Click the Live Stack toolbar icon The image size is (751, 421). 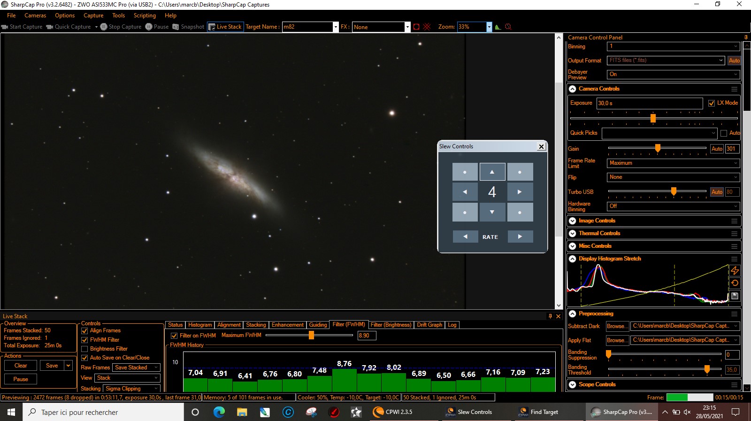click(212, 27)
